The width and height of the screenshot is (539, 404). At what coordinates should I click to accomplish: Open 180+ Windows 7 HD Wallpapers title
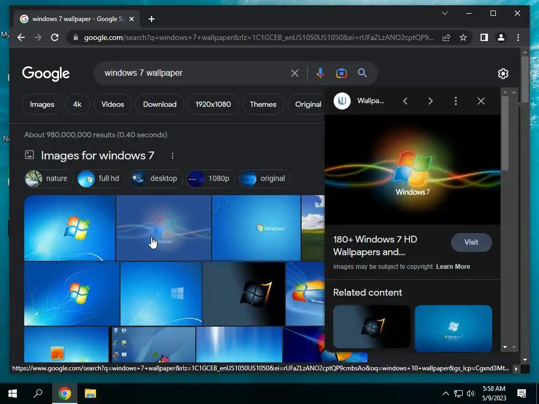pyautogui.click(x=375, y=246)
